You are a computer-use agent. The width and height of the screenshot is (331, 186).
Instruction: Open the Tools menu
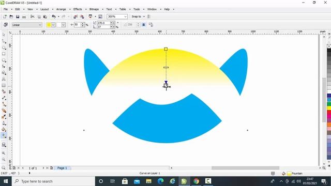click(137, 9)
